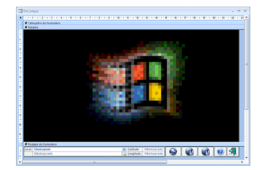Screen dimensions: 265x170
Task: Click the Latitude label
Action: click(x=135, y=149)
